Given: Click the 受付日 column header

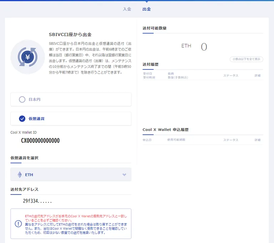Looking at the screenshot, I should point(147,74).
